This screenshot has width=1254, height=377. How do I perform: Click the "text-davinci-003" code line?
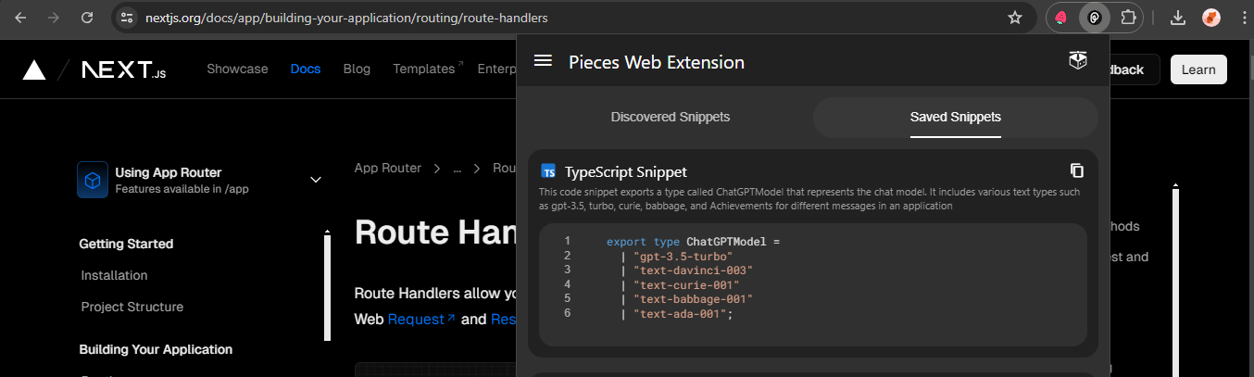coord(687,270)
